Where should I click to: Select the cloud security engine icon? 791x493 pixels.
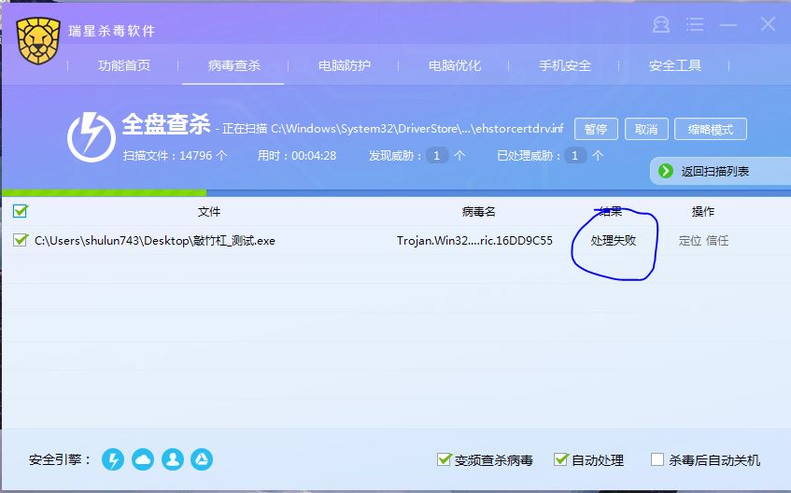click(x=143, y=459)
